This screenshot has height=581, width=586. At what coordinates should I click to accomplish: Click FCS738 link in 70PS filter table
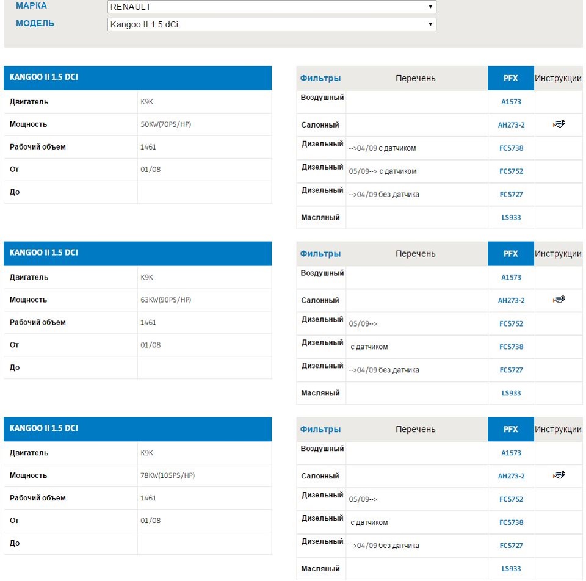tap(511, 148)
